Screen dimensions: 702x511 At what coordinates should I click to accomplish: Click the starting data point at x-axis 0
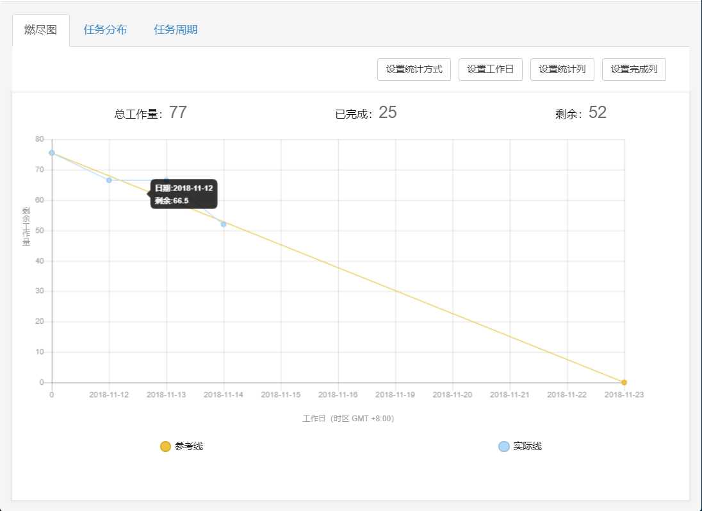click(52, 153)
